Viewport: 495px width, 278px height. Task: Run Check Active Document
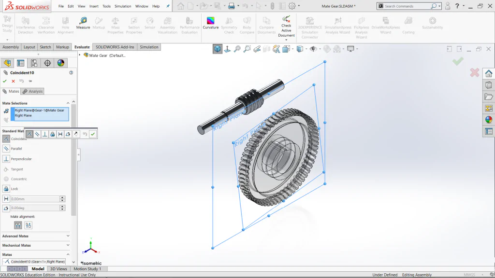click(286, 26)
